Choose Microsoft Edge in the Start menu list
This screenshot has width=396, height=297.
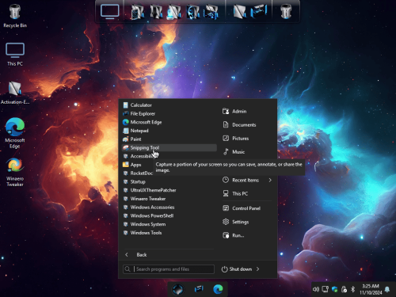tap(169, 122)
